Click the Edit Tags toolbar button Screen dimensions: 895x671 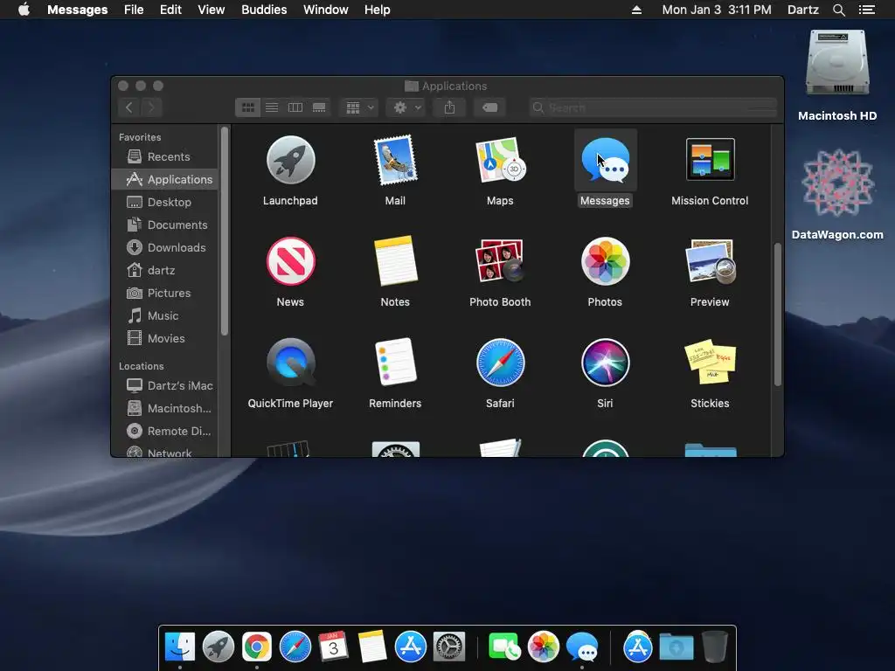click(489, 107)
